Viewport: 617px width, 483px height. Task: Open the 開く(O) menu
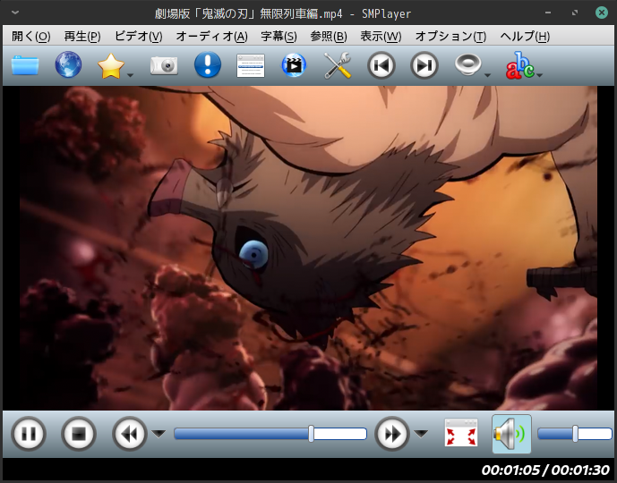click(x=31, y=37)
